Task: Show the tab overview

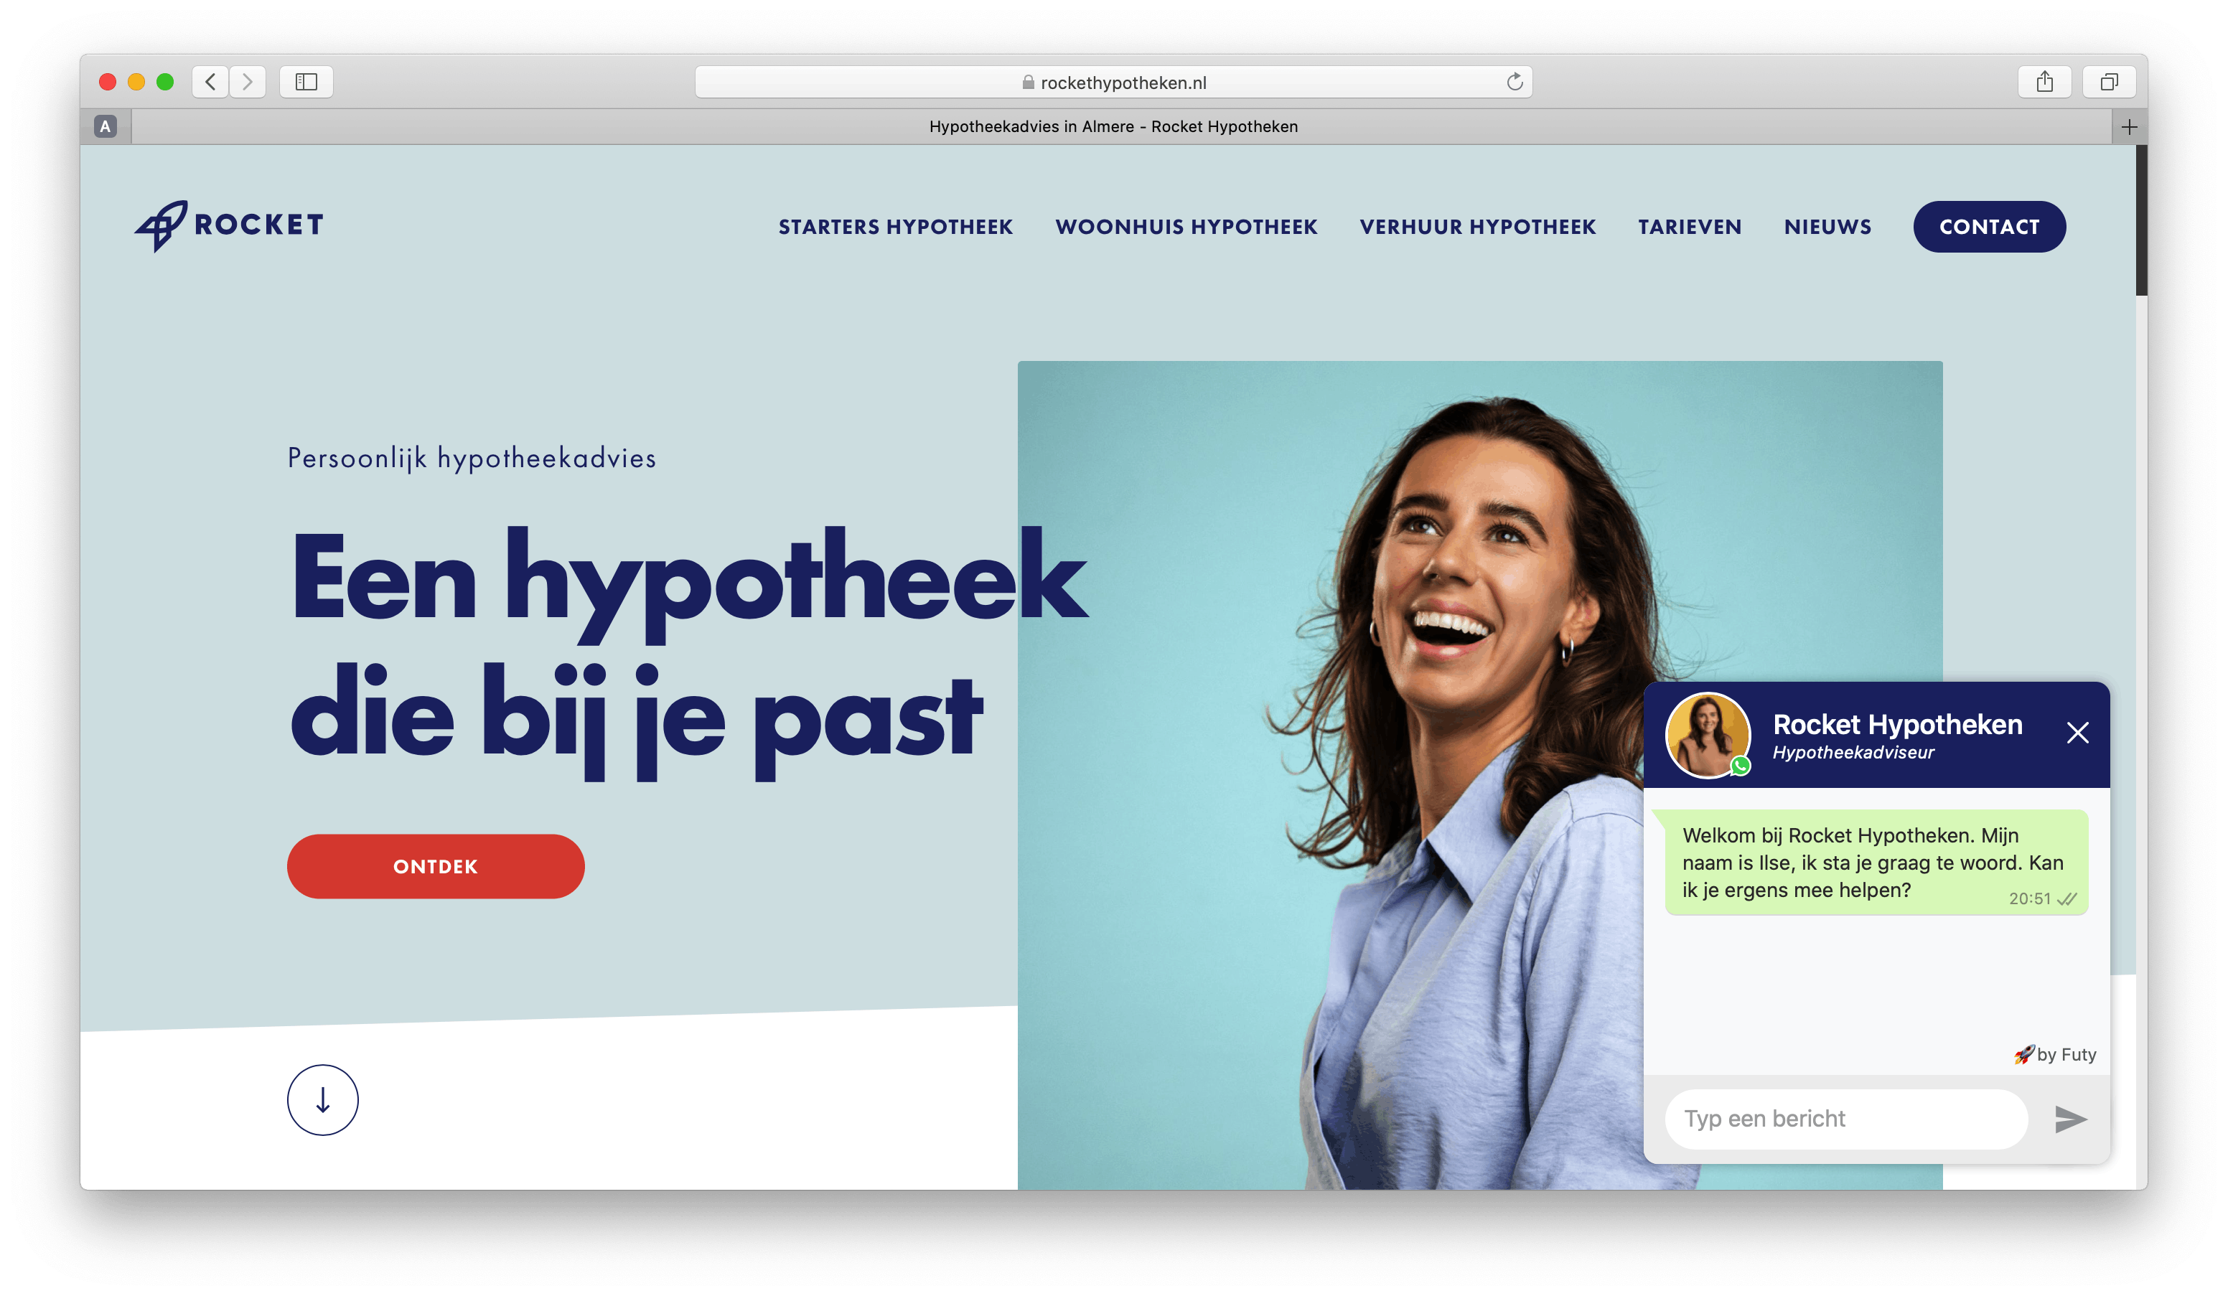Action: (x=2110, y=83)
